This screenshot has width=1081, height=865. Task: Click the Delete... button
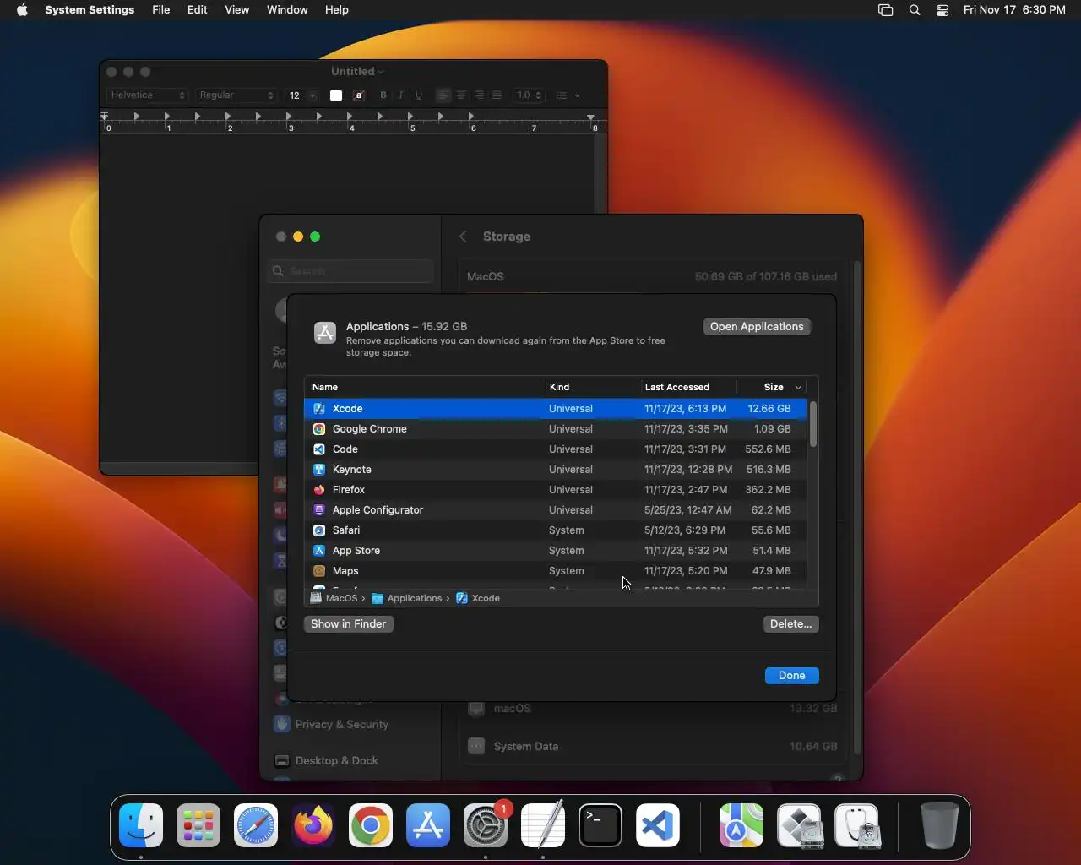790,624
